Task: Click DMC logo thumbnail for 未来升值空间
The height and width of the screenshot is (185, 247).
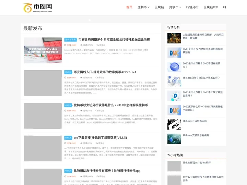Action: click(174, 110)
